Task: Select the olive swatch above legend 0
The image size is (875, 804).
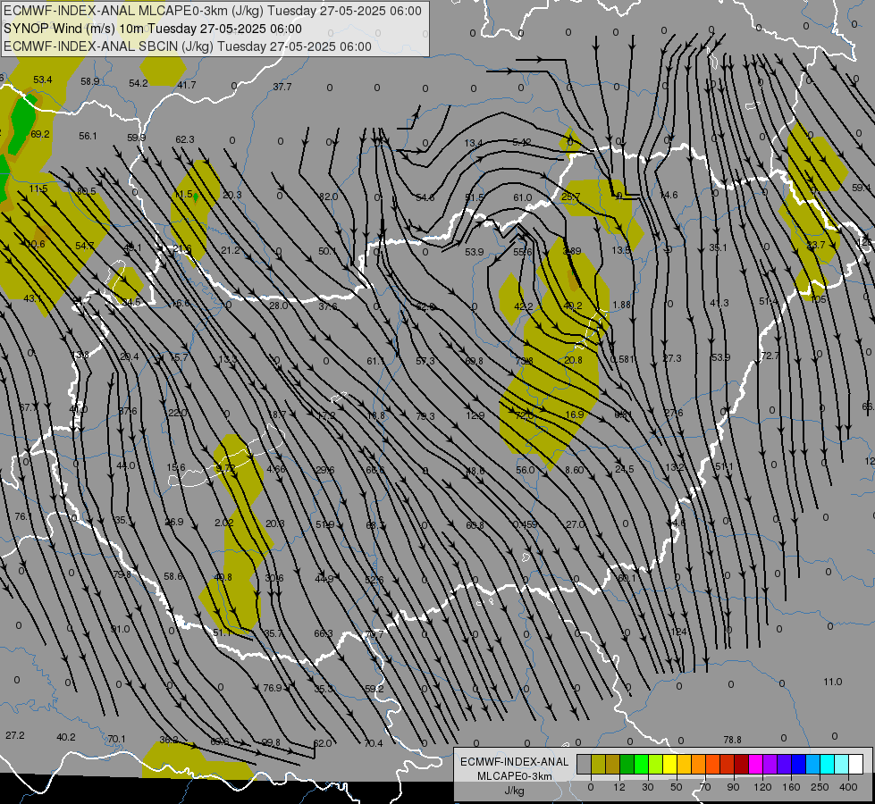Action: coord(598,764)
